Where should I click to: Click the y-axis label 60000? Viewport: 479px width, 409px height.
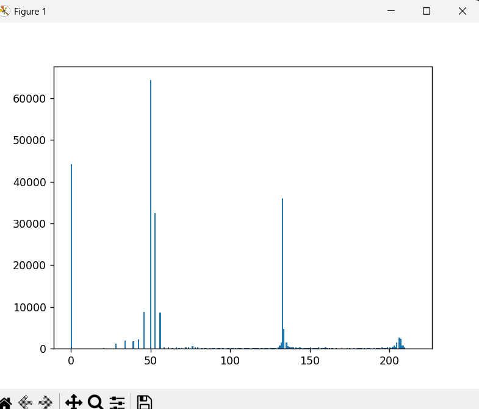29,99
